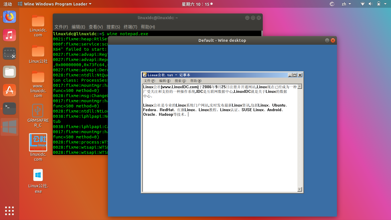Open Terminal from the dock
This screenshot has width=391, height=220.
[9, 109]
